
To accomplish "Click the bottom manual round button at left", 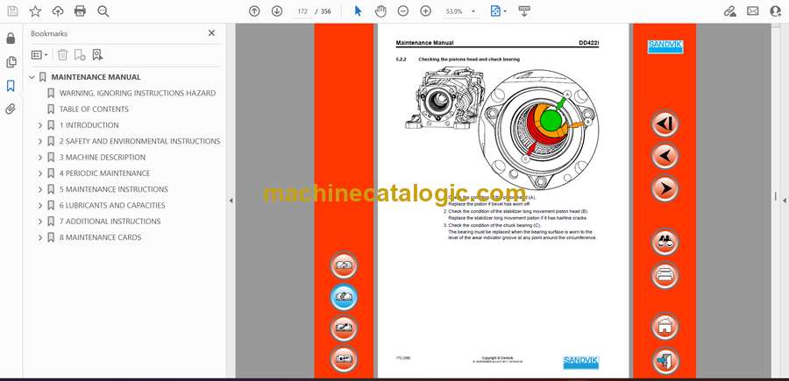I will coord(344,359).
